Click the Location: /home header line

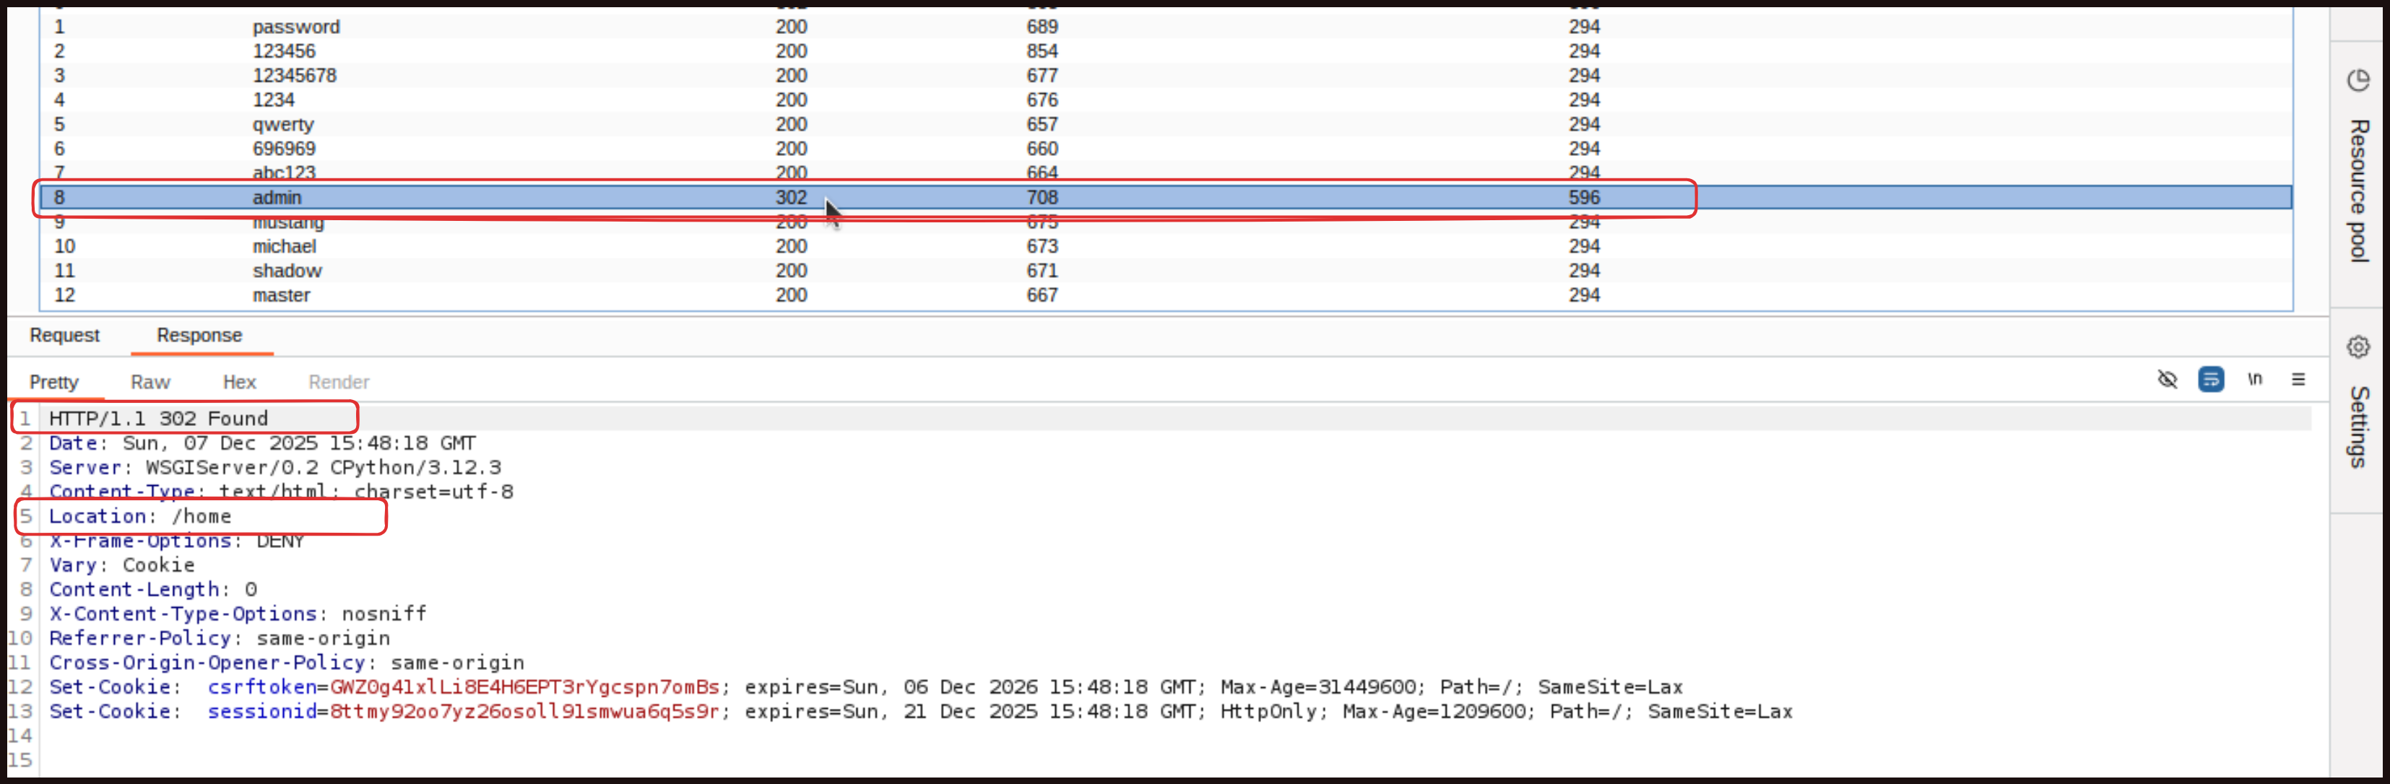pyautogui.click(x=140, y=516)
